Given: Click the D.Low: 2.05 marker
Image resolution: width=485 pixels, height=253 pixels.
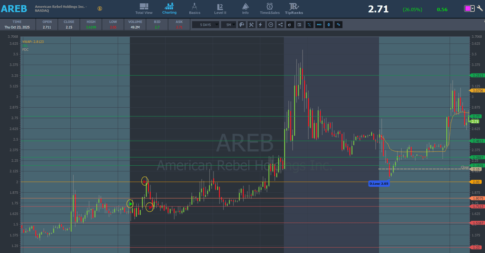Looking at the screenshot, I should 379,183.
